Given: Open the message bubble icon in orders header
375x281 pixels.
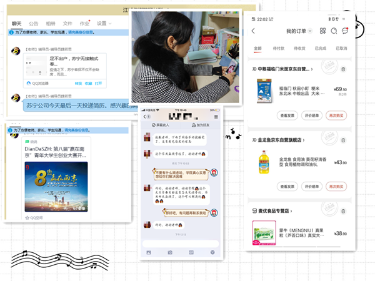Looking at the screenshot, I should [x=344, y=31].
